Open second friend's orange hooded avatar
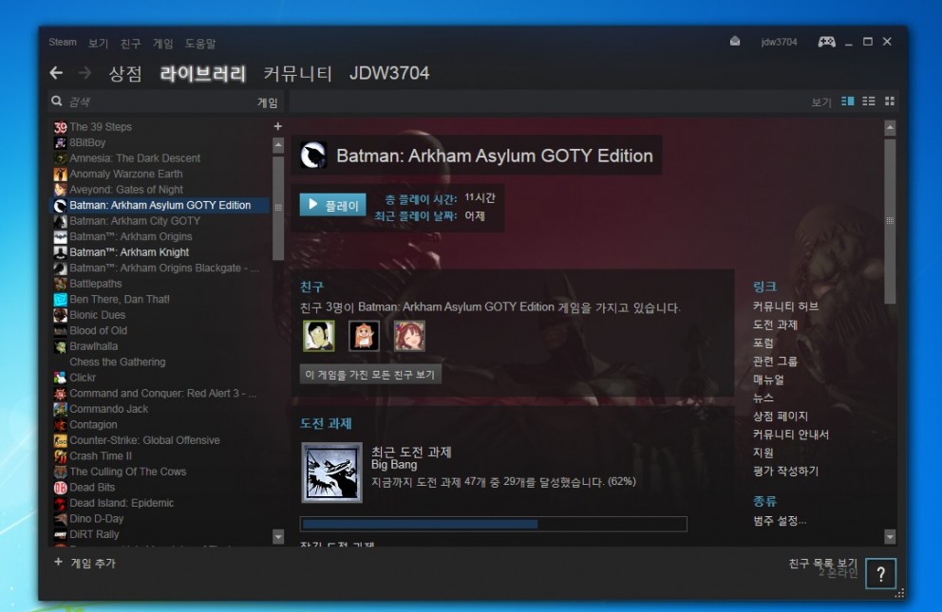 click(x=364, y=335)
